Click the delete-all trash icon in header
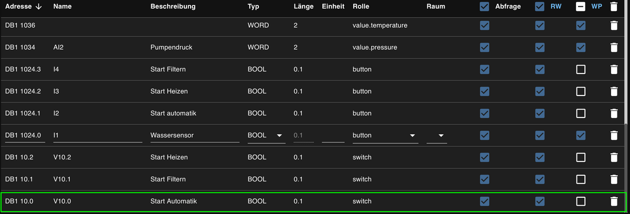Viewport: 630px width, 214px height. click(x=613, y=7)
